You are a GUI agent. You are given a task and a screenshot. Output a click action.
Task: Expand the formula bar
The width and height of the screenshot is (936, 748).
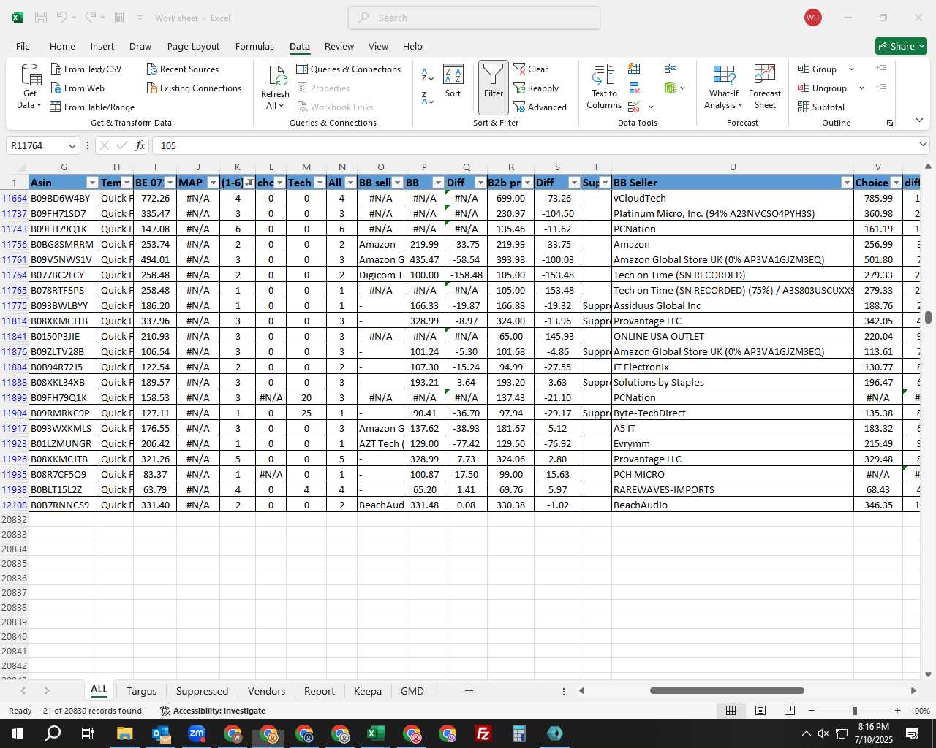point(923,145)
